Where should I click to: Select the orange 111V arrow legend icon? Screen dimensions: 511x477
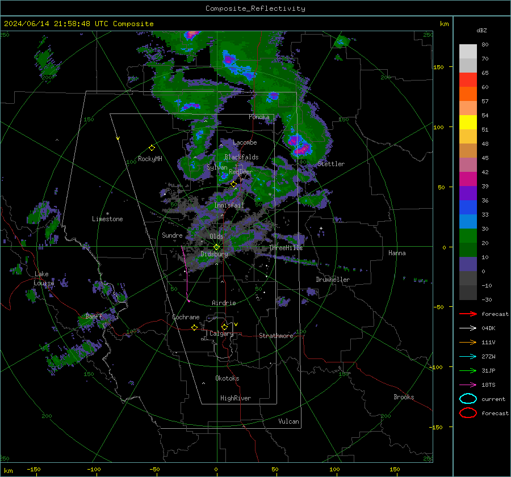pos(468,342)
